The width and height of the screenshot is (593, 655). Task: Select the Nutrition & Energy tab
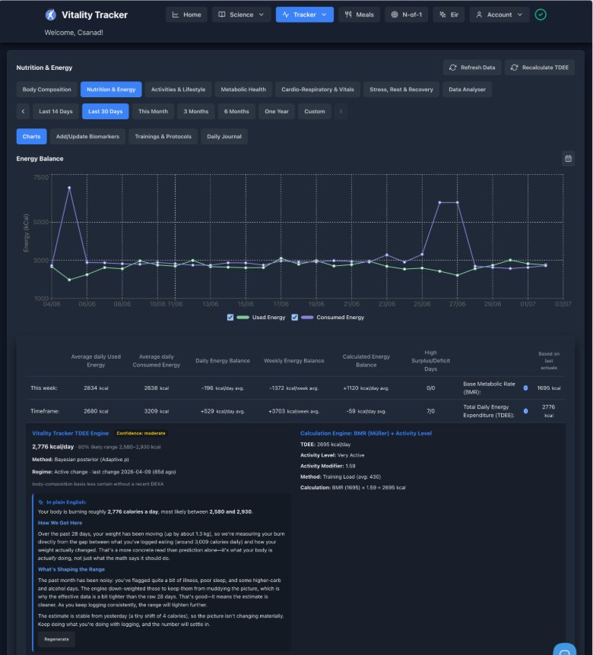click(x=111, y=90)
